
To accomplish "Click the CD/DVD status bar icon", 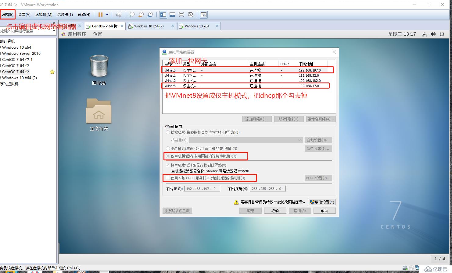I will tap(412, 268).
